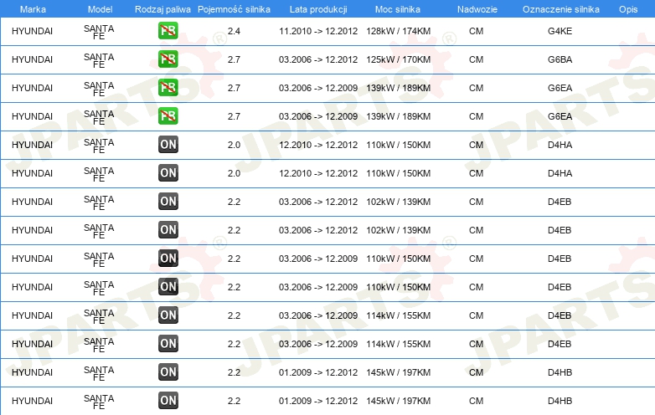Select the Rodzaj paliwa column header

click(162, 9)
